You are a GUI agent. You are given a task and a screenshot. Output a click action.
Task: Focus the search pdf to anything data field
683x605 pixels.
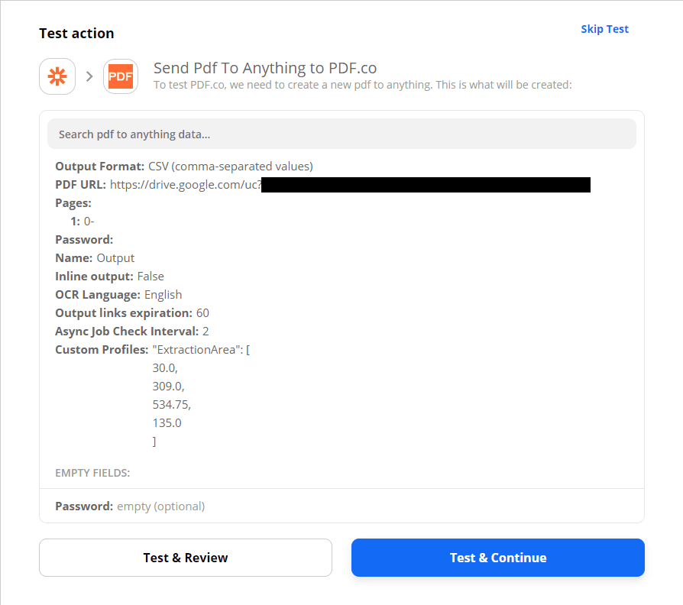(341, 134)
